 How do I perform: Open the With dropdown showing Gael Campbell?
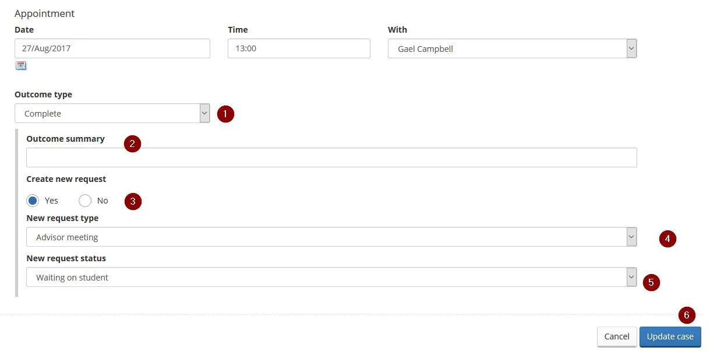(512, 49)
